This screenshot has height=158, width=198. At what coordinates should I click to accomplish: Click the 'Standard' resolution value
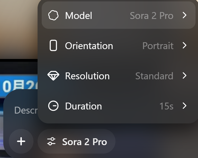[154, 76]
